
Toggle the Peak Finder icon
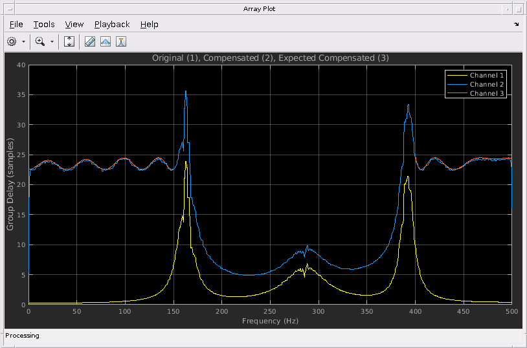121,41
